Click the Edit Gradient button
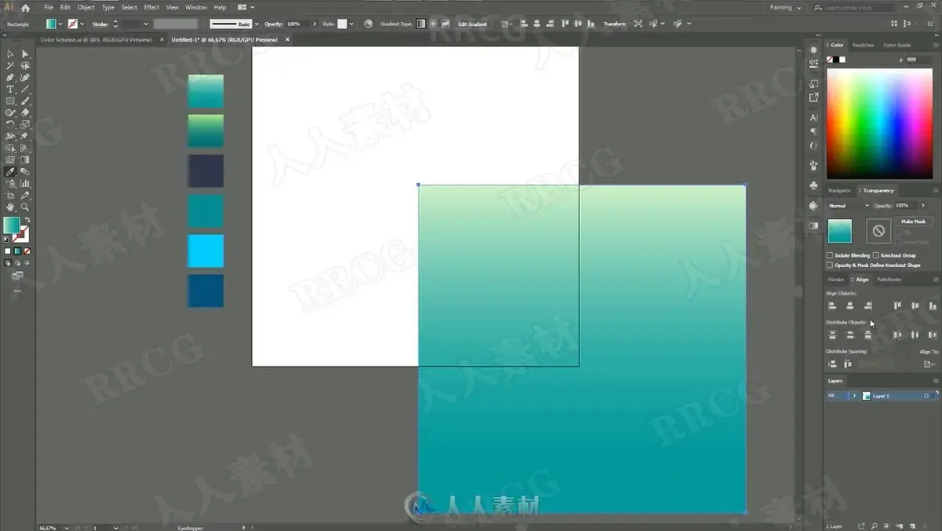 [x=473, y=24]
